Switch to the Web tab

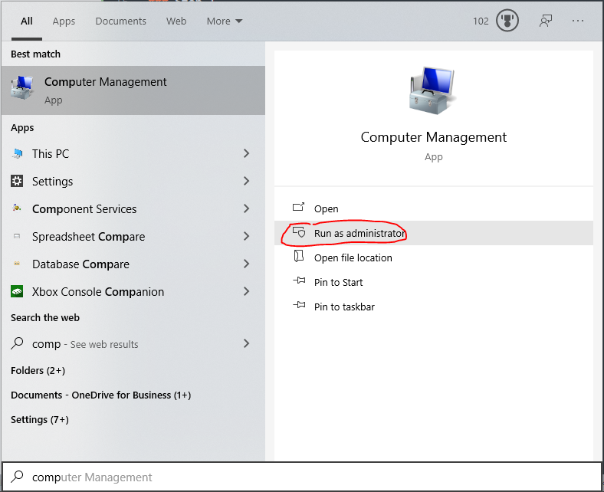[176, 21]
